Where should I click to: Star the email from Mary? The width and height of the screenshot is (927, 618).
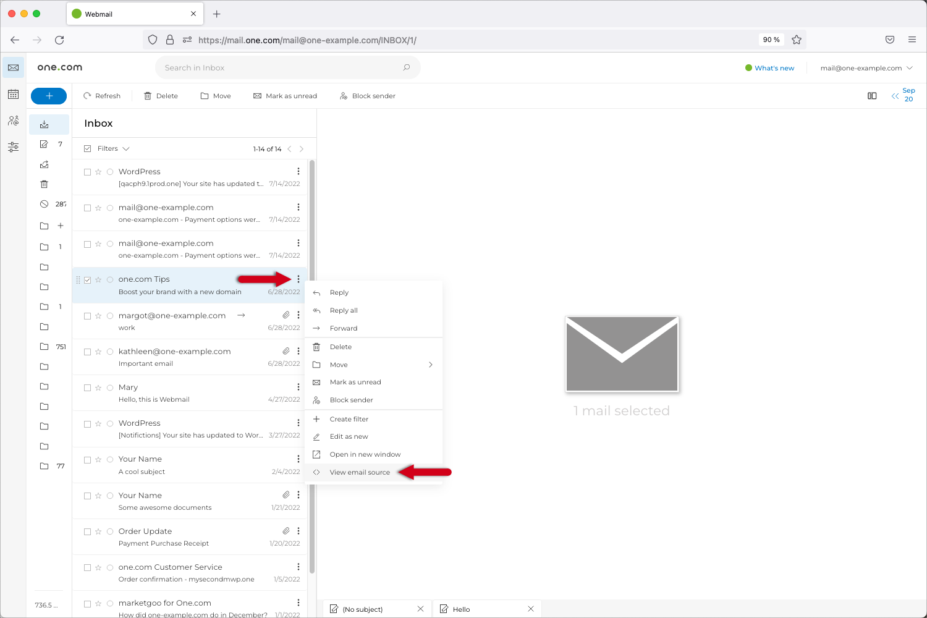98,387
